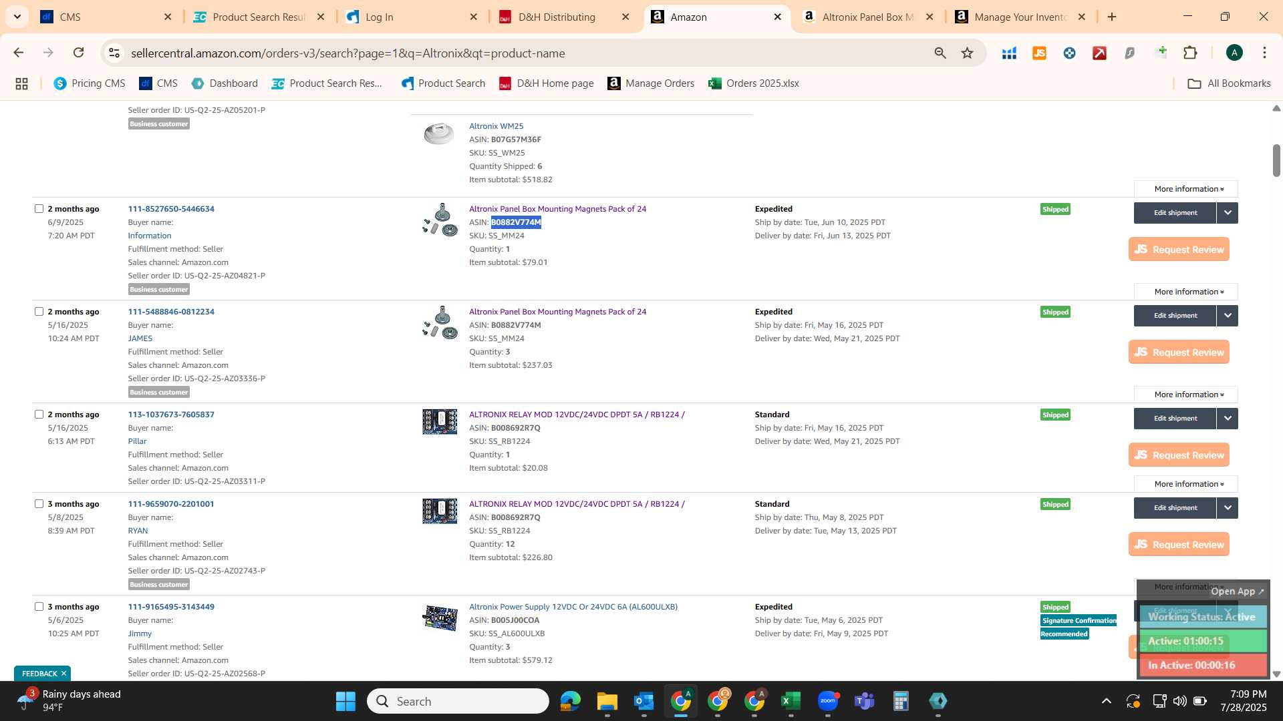The width and height of the screenshot is (1283, 721).
Task: Click the blue bar-chart extension icon
Action: click(x=1009, y=53)
